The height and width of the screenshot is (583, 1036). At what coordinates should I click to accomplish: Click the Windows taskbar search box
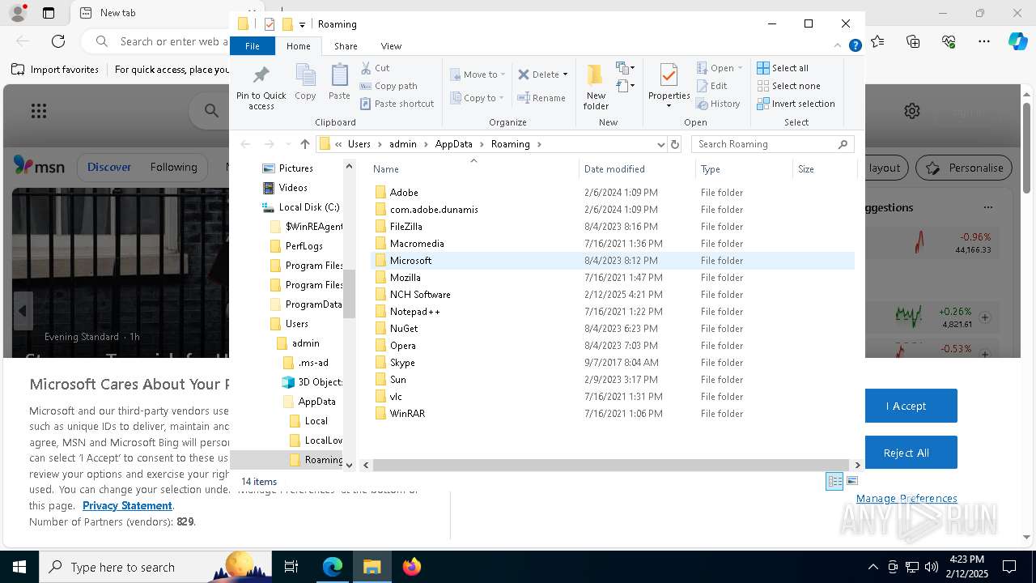pos(155,567)
